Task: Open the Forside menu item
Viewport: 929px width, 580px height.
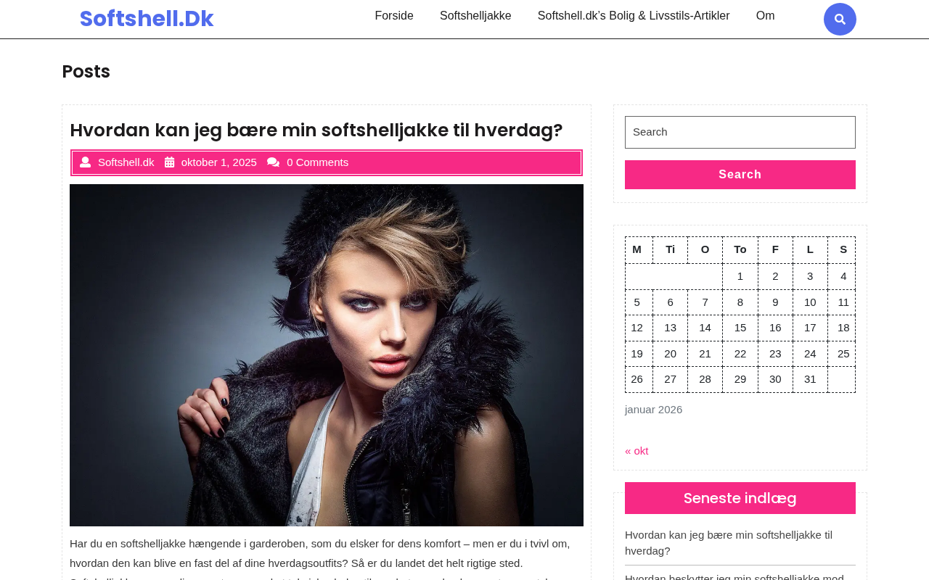Action: 394,16
